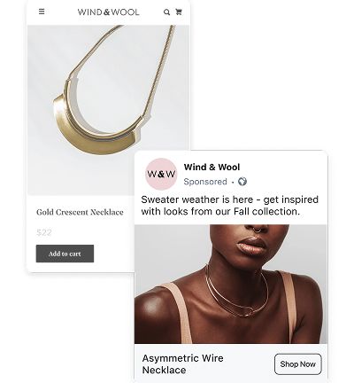Open the hamburger menu icon
This screenshot has height=383, width=354.
click(42, 12)
